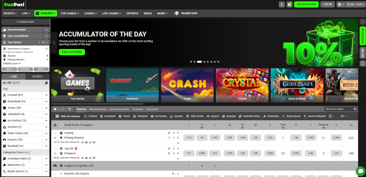Switch to the Upcoming events tab
This screenshot has height=177, width=366.
[x=119, y=109]
